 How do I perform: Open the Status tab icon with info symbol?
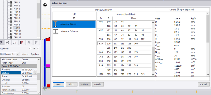[x=29, y=43]
